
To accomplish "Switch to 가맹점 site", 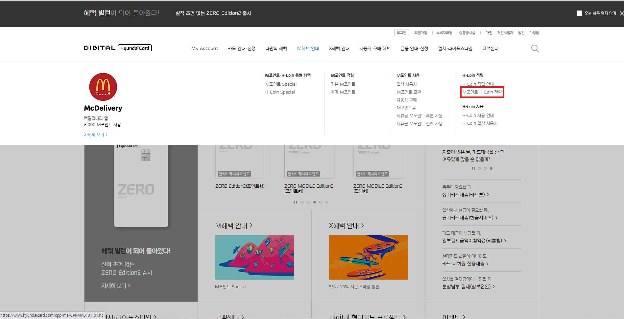I will (x=534, y=33).
